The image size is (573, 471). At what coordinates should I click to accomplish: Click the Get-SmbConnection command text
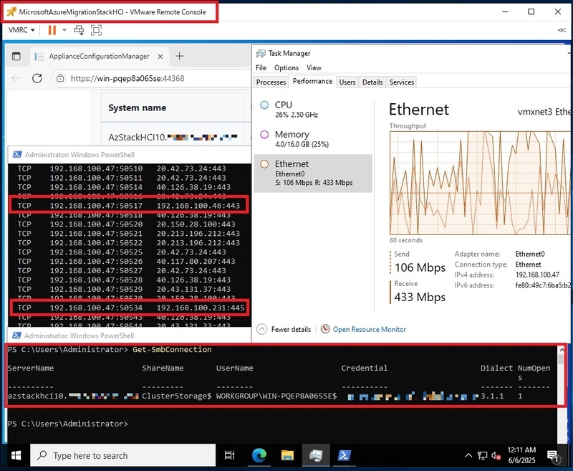click(x=172, y=350)
